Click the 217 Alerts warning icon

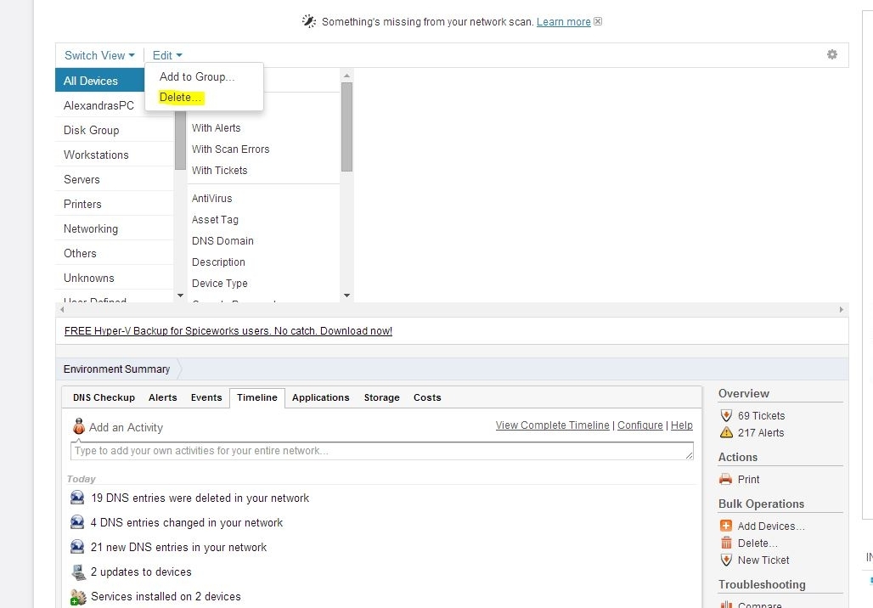point(726,432)
